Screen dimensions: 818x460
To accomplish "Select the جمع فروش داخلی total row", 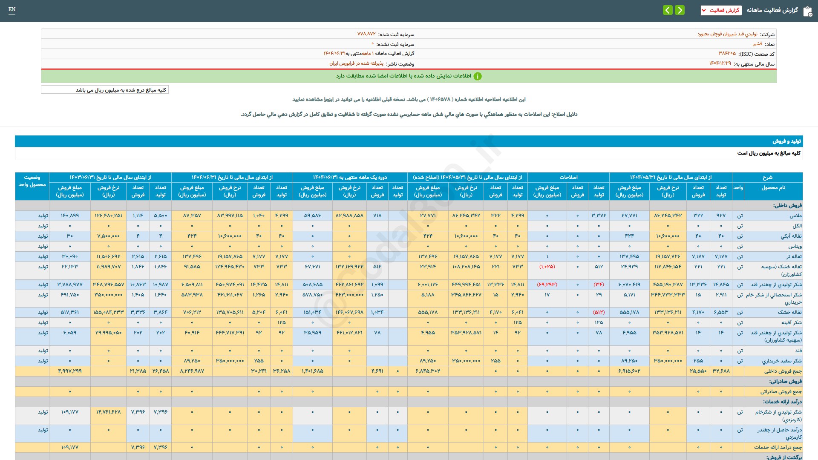I will (x=783, y=371).
